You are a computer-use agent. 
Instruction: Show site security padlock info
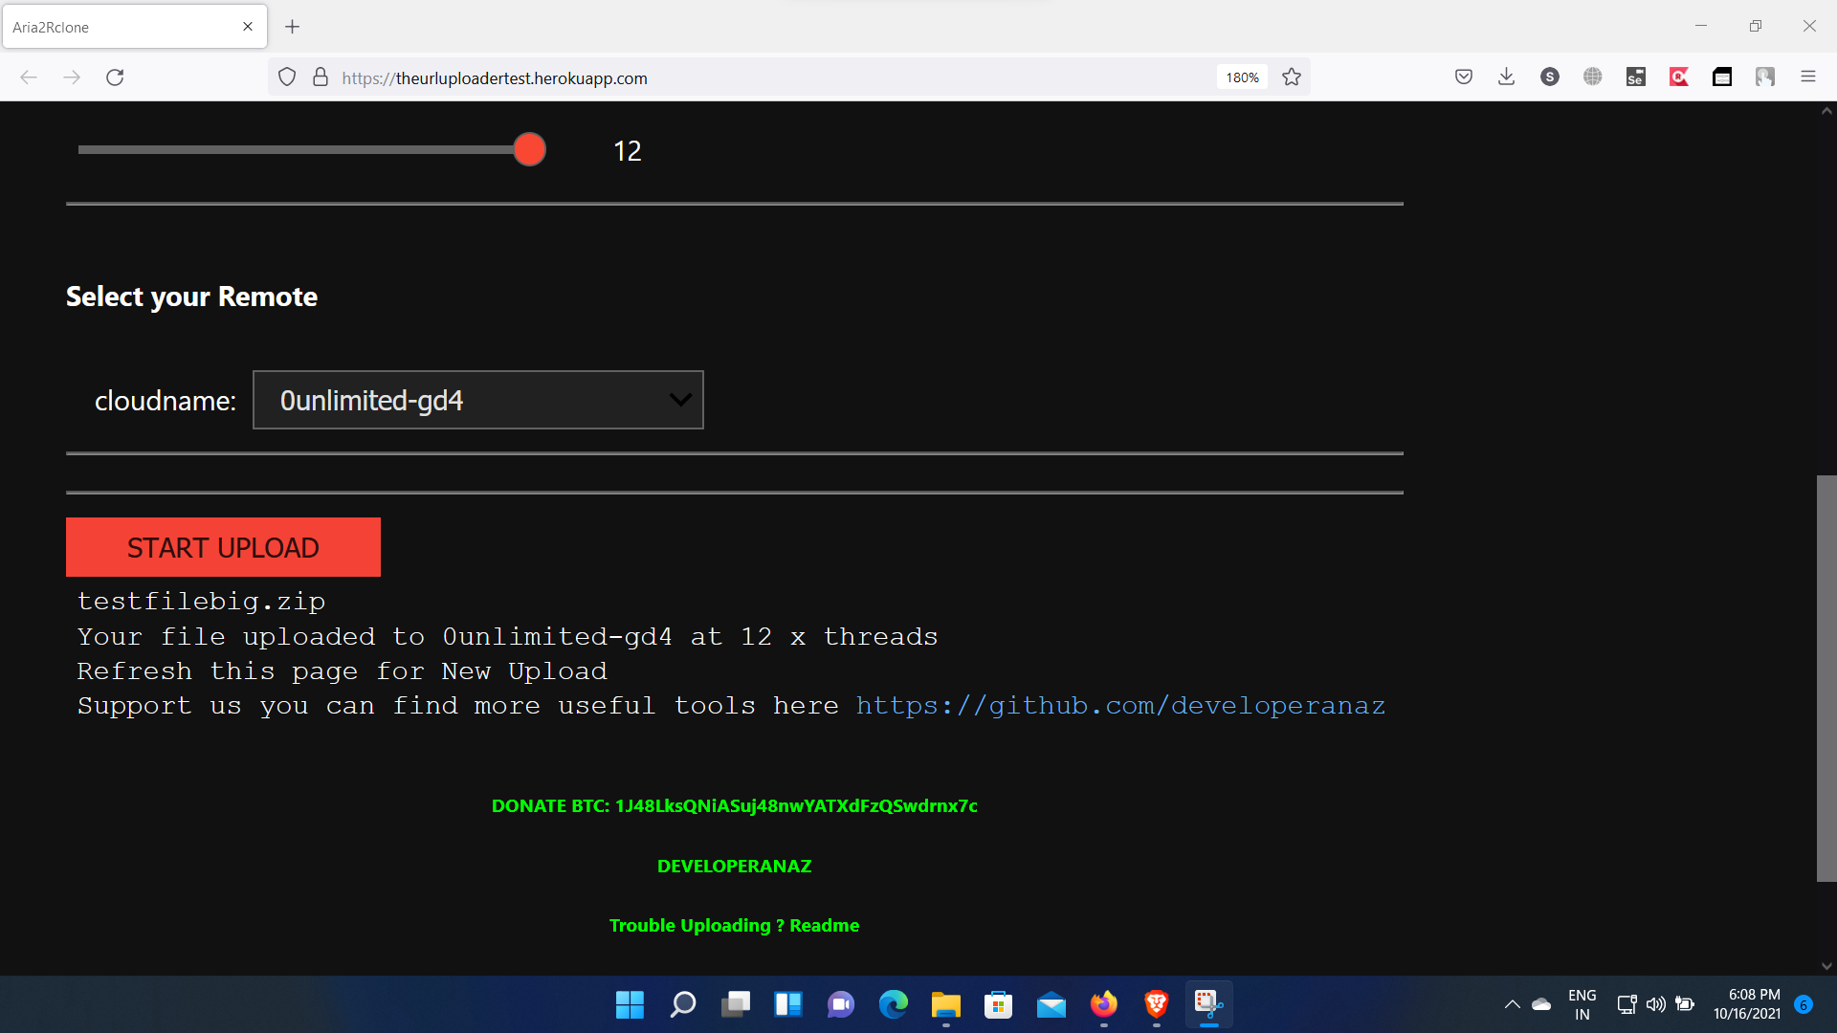[x=321, y=77]
